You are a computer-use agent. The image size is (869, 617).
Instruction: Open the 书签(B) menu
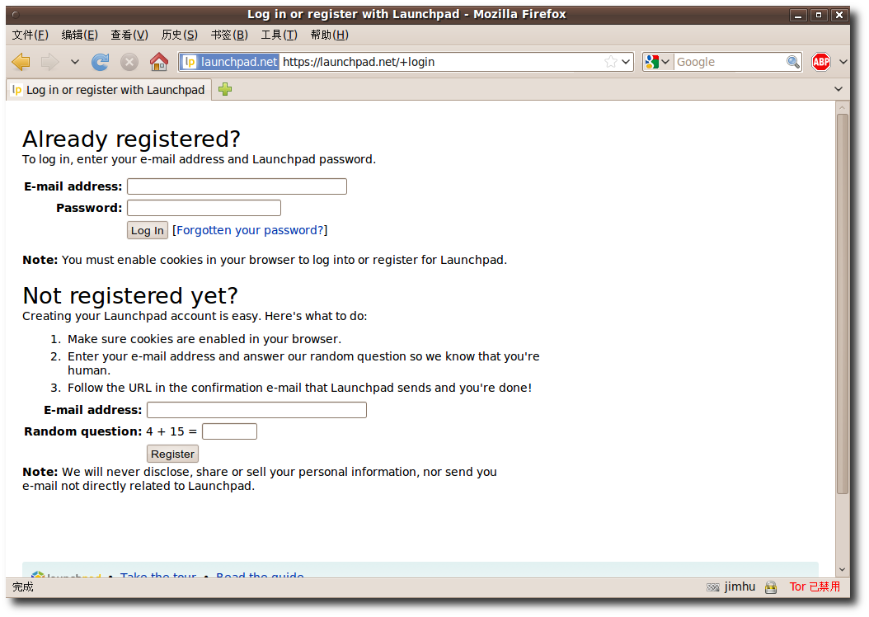click(x=229, y=35)
